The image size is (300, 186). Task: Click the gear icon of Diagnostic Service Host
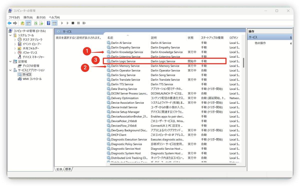[108, 149]
